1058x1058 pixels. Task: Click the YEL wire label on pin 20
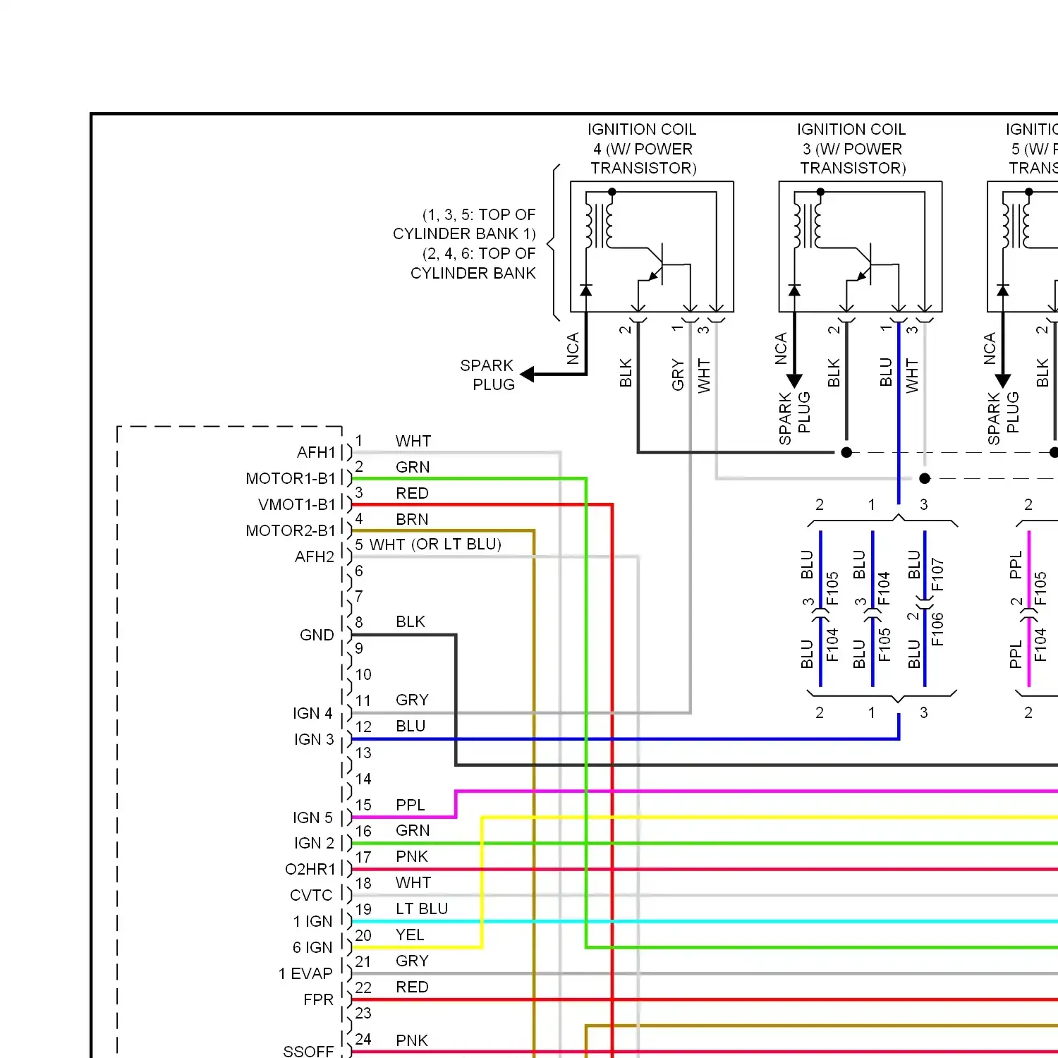[x=410, y=935]
